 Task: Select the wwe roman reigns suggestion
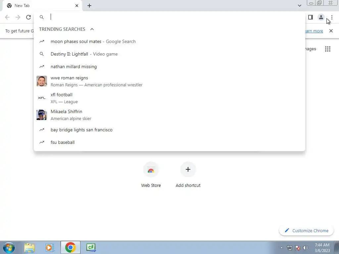tap(169, 81)
